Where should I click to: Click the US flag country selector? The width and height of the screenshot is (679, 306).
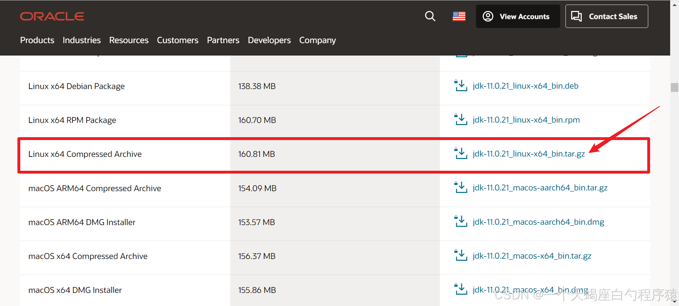[459, 16]
